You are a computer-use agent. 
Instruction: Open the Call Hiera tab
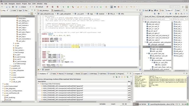[102, 74]
